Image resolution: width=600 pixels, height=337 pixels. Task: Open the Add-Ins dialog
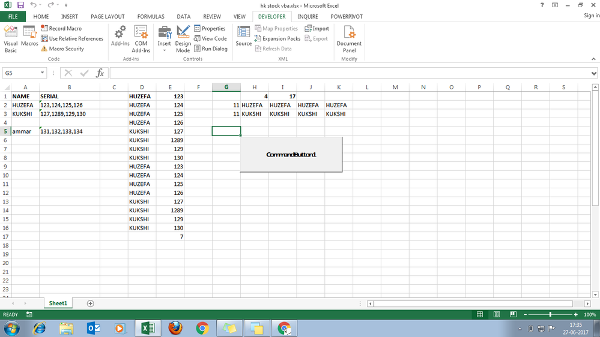[x=120, y=37]
